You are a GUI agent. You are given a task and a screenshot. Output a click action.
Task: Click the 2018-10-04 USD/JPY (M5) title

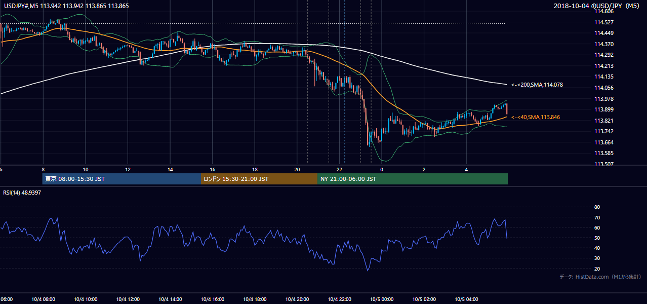(x=597, y=6)
